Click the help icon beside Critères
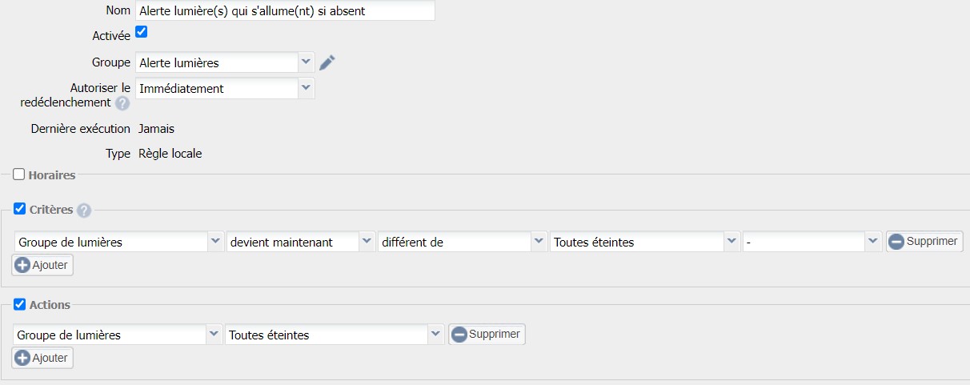 tap(84, 211)
